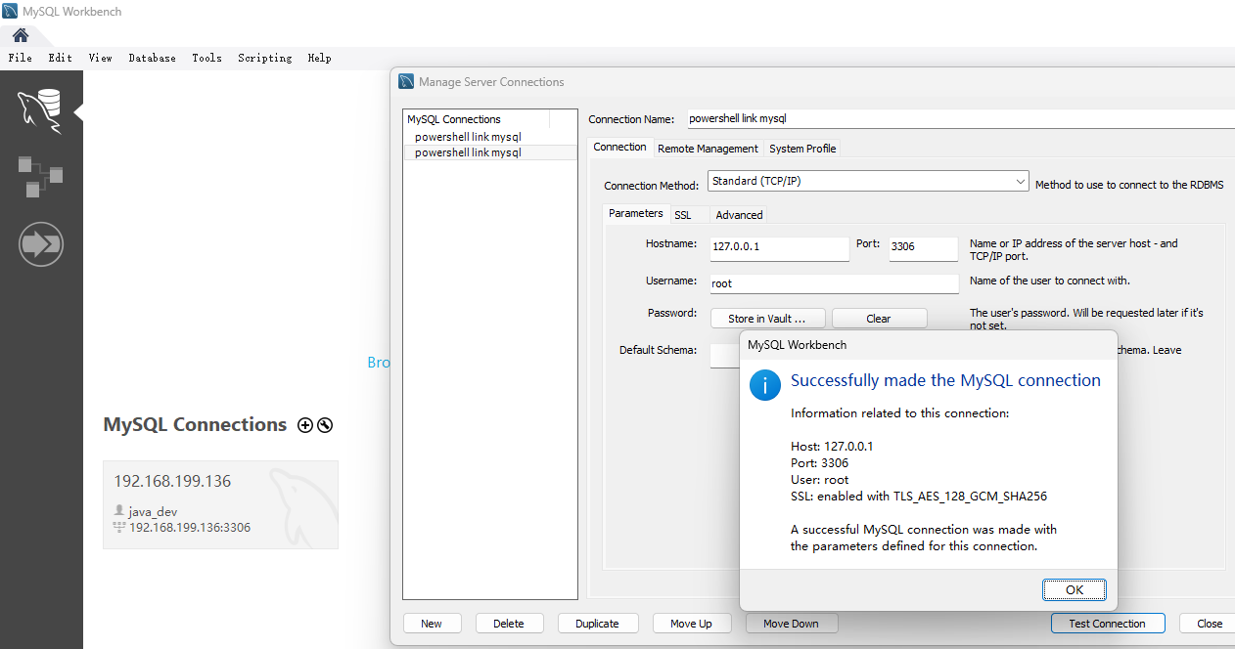Select the Parameters sub-tab
Image resolution: width=1235 pixels, height=649 pixels.
point(636,213)
